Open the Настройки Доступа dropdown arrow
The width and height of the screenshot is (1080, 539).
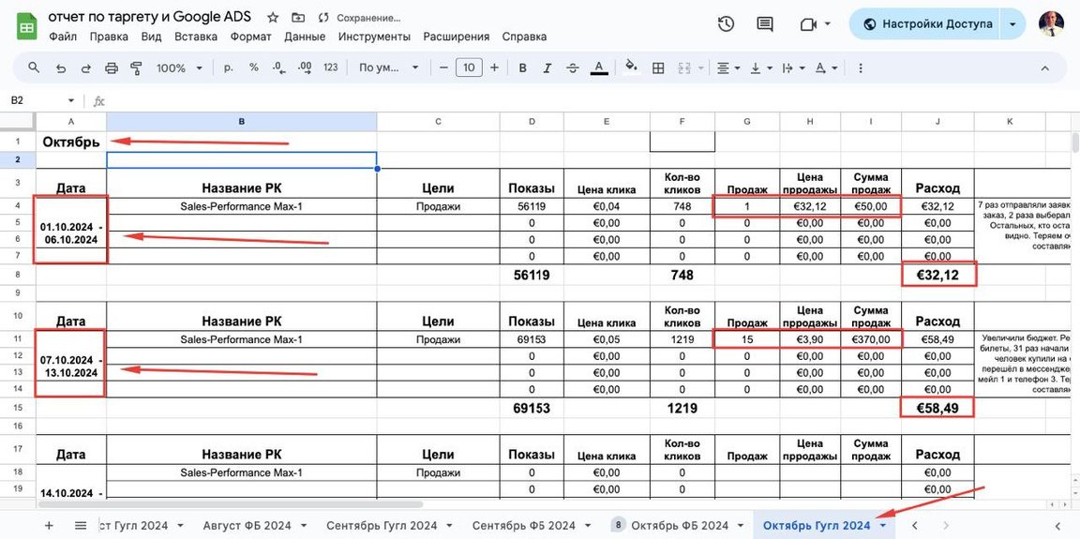pos(1012,24)
